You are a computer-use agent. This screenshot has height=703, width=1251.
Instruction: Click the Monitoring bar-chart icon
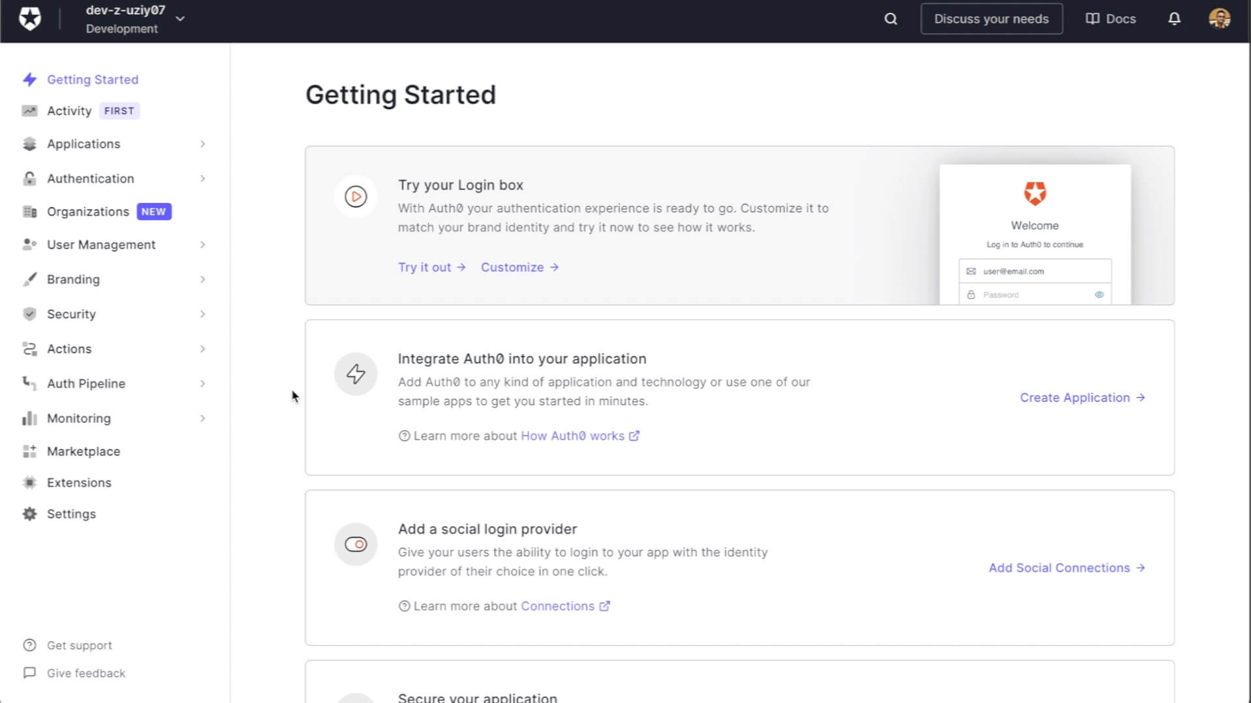coord(29,418)
